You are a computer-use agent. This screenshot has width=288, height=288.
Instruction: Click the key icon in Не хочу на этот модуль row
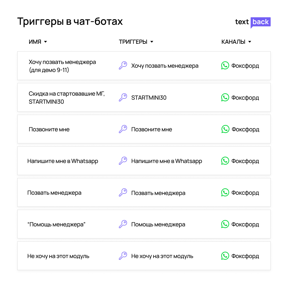pos(123,256)
